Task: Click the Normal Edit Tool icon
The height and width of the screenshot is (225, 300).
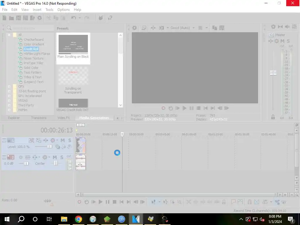Action: [153, 202]
